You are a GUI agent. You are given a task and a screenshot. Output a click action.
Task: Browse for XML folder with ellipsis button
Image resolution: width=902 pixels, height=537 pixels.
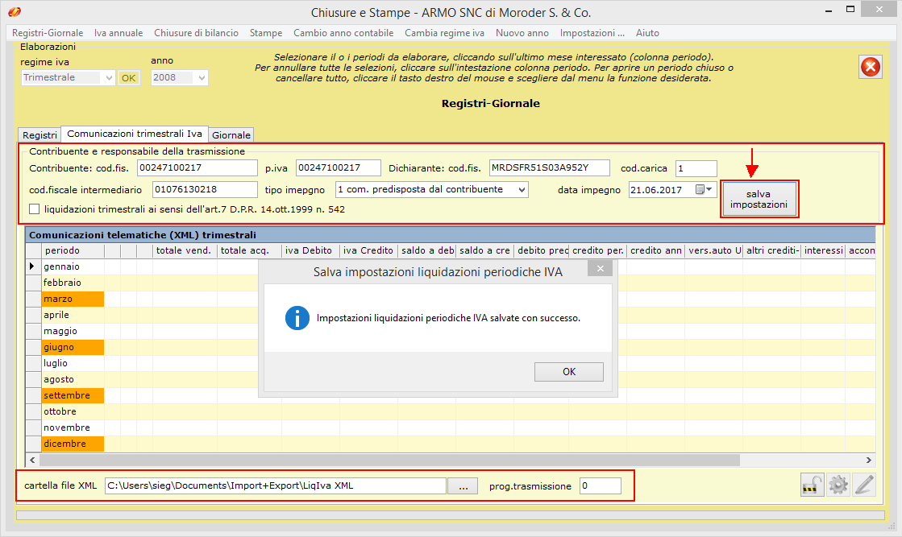pos(463,486)
